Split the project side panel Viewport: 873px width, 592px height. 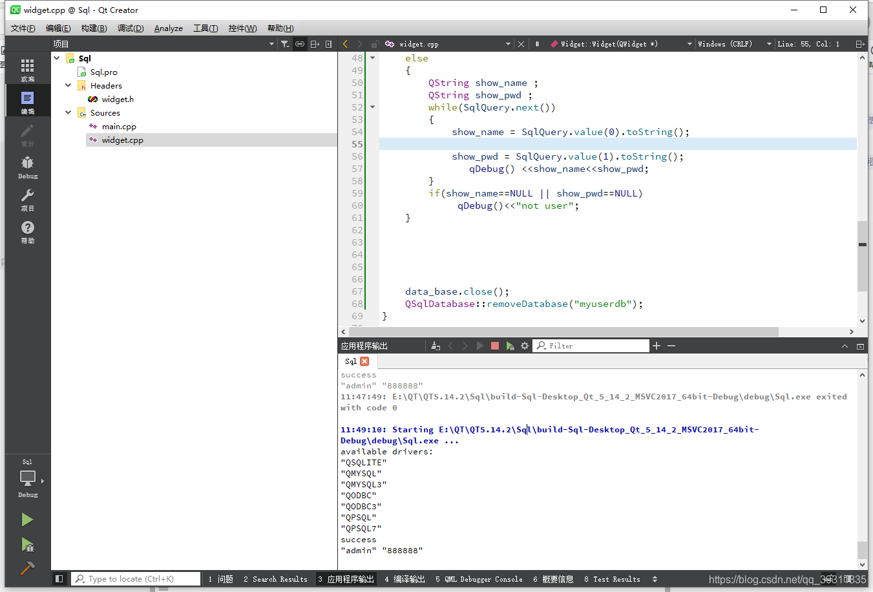coord(315,44)
